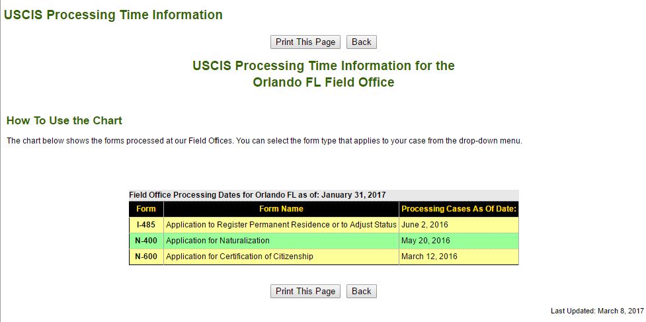Click the Last Updated March 8, 2017 text
The height and width of the screenshot is (322, 646).
[x=597, y=311]
